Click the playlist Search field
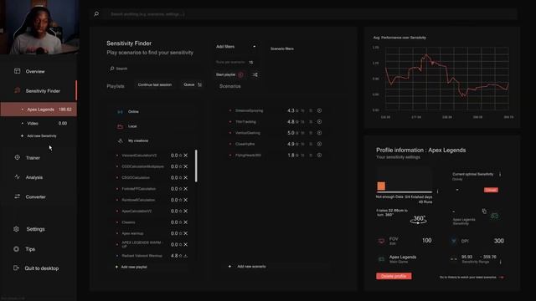This screenshot has width=536, height=301. point(154,69)
